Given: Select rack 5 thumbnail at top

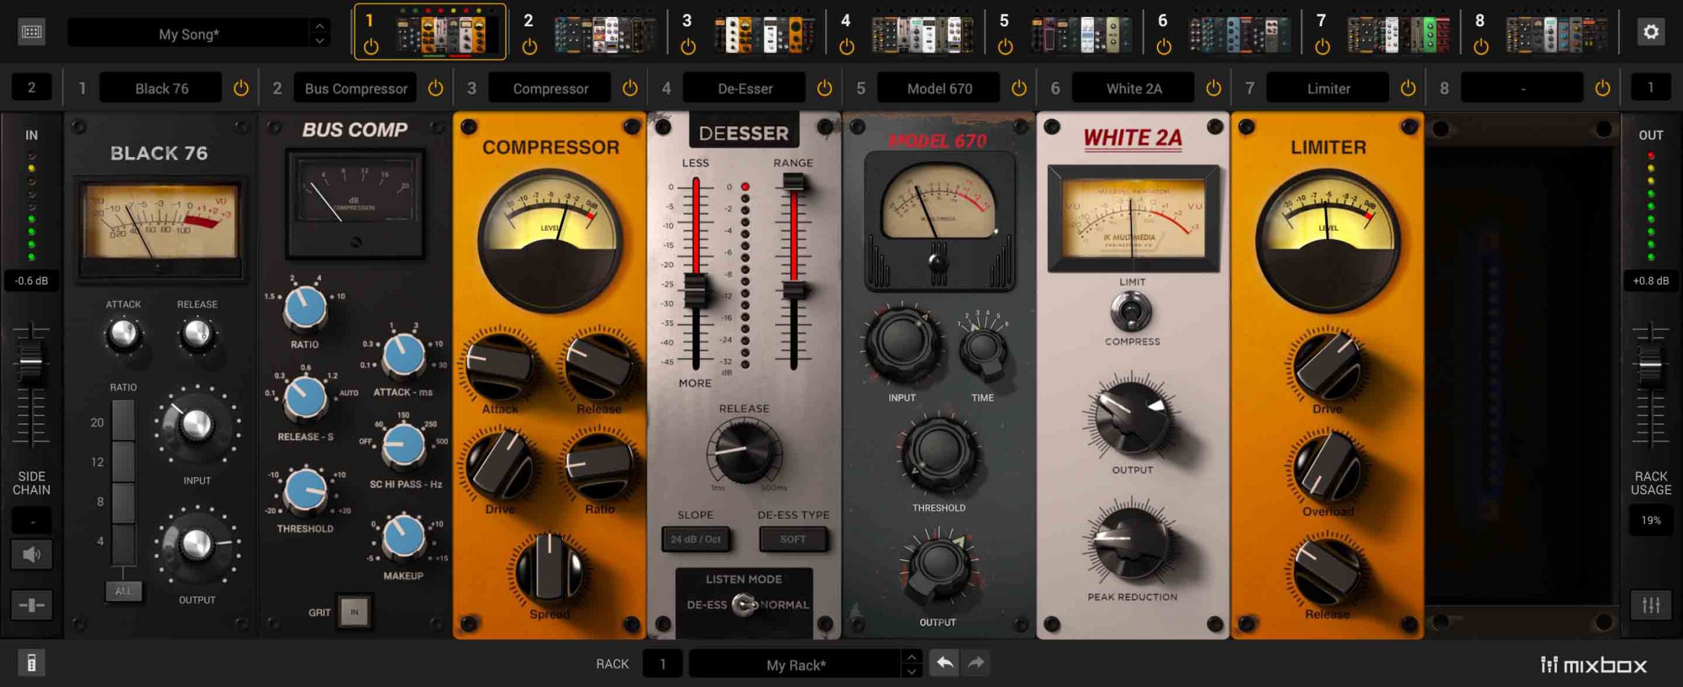Looking at the screenshot, I should click(x=1081, y=33).
